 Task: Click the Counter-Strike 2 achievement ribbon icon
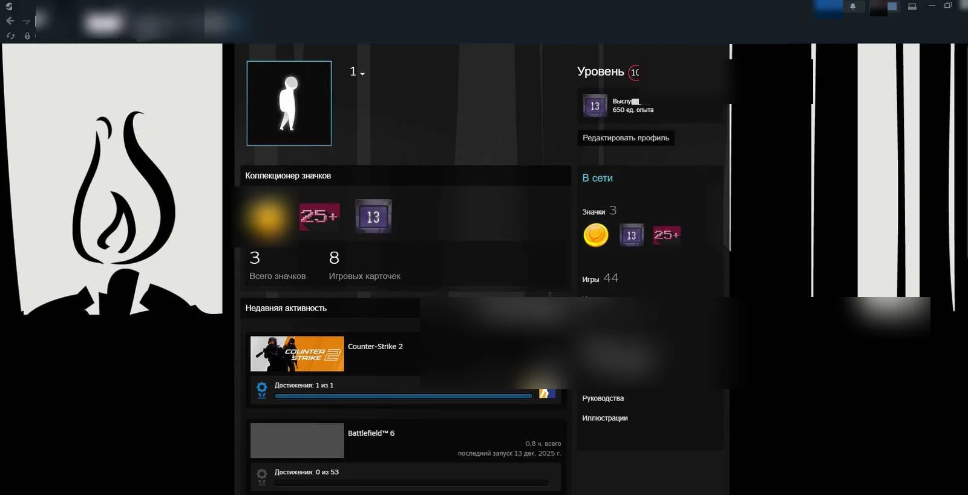tap(261, 390)
